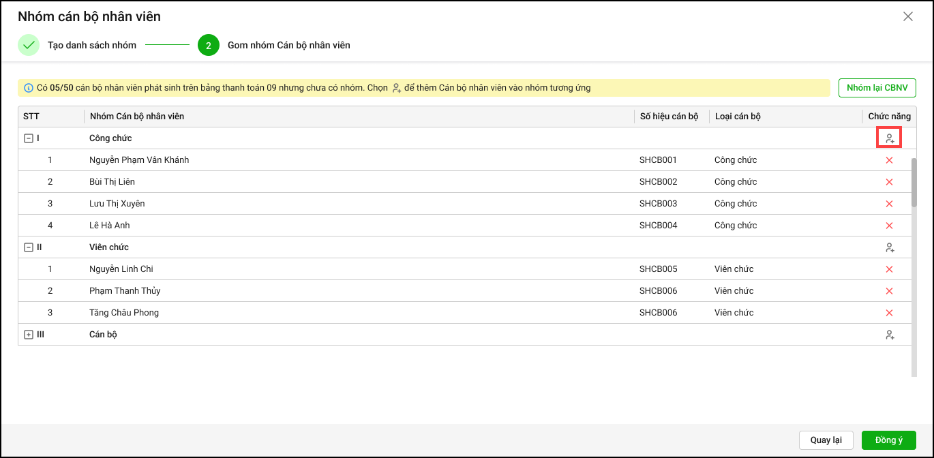Close the Nhóm cán bộ nhân viên dialog
This screenshot has height=458, width=934.
907,17
